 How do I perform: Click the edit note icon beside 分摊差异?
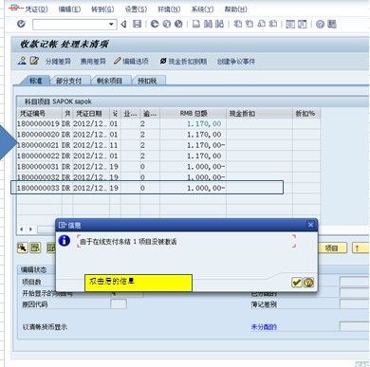click(x=34, y=61)
